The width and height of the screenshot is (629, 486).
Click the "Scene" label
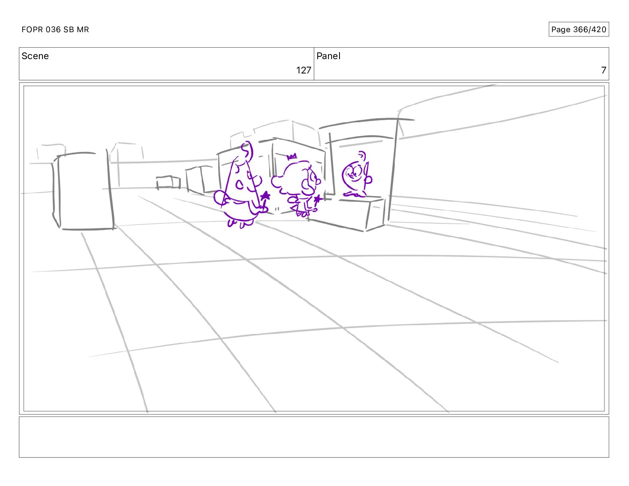pyautogui.click(x=35, y=56)
